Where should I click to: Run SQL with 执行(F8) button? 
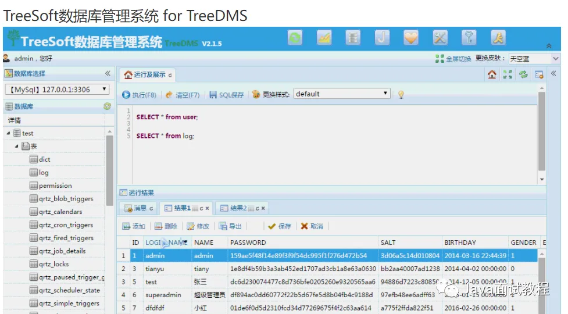139,95
